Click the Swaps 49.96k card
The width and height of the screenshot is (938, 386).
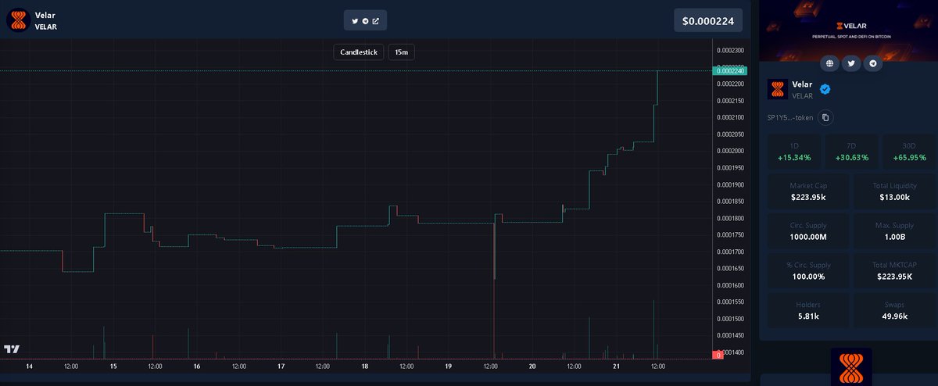(894, 310)
